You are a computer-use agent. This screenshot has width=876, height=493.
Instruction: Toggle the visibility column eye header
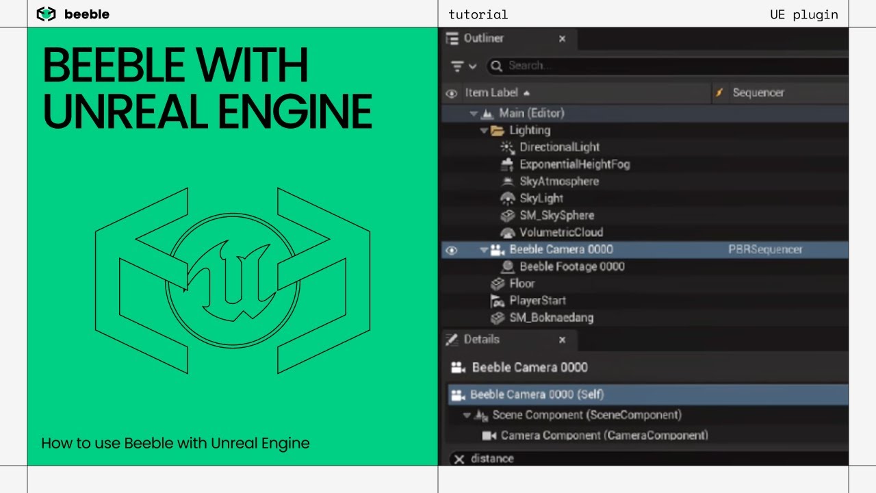click(451, 93)
